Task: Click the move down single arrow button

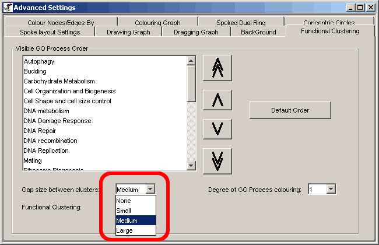Action: tap(217, 128)
